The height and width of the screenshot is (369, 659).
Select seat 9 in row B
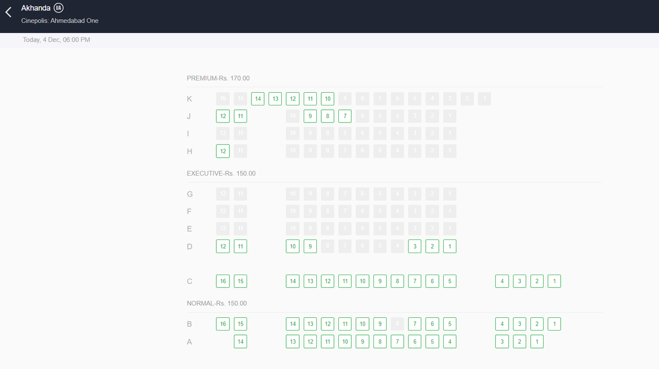tap(380, 324)
